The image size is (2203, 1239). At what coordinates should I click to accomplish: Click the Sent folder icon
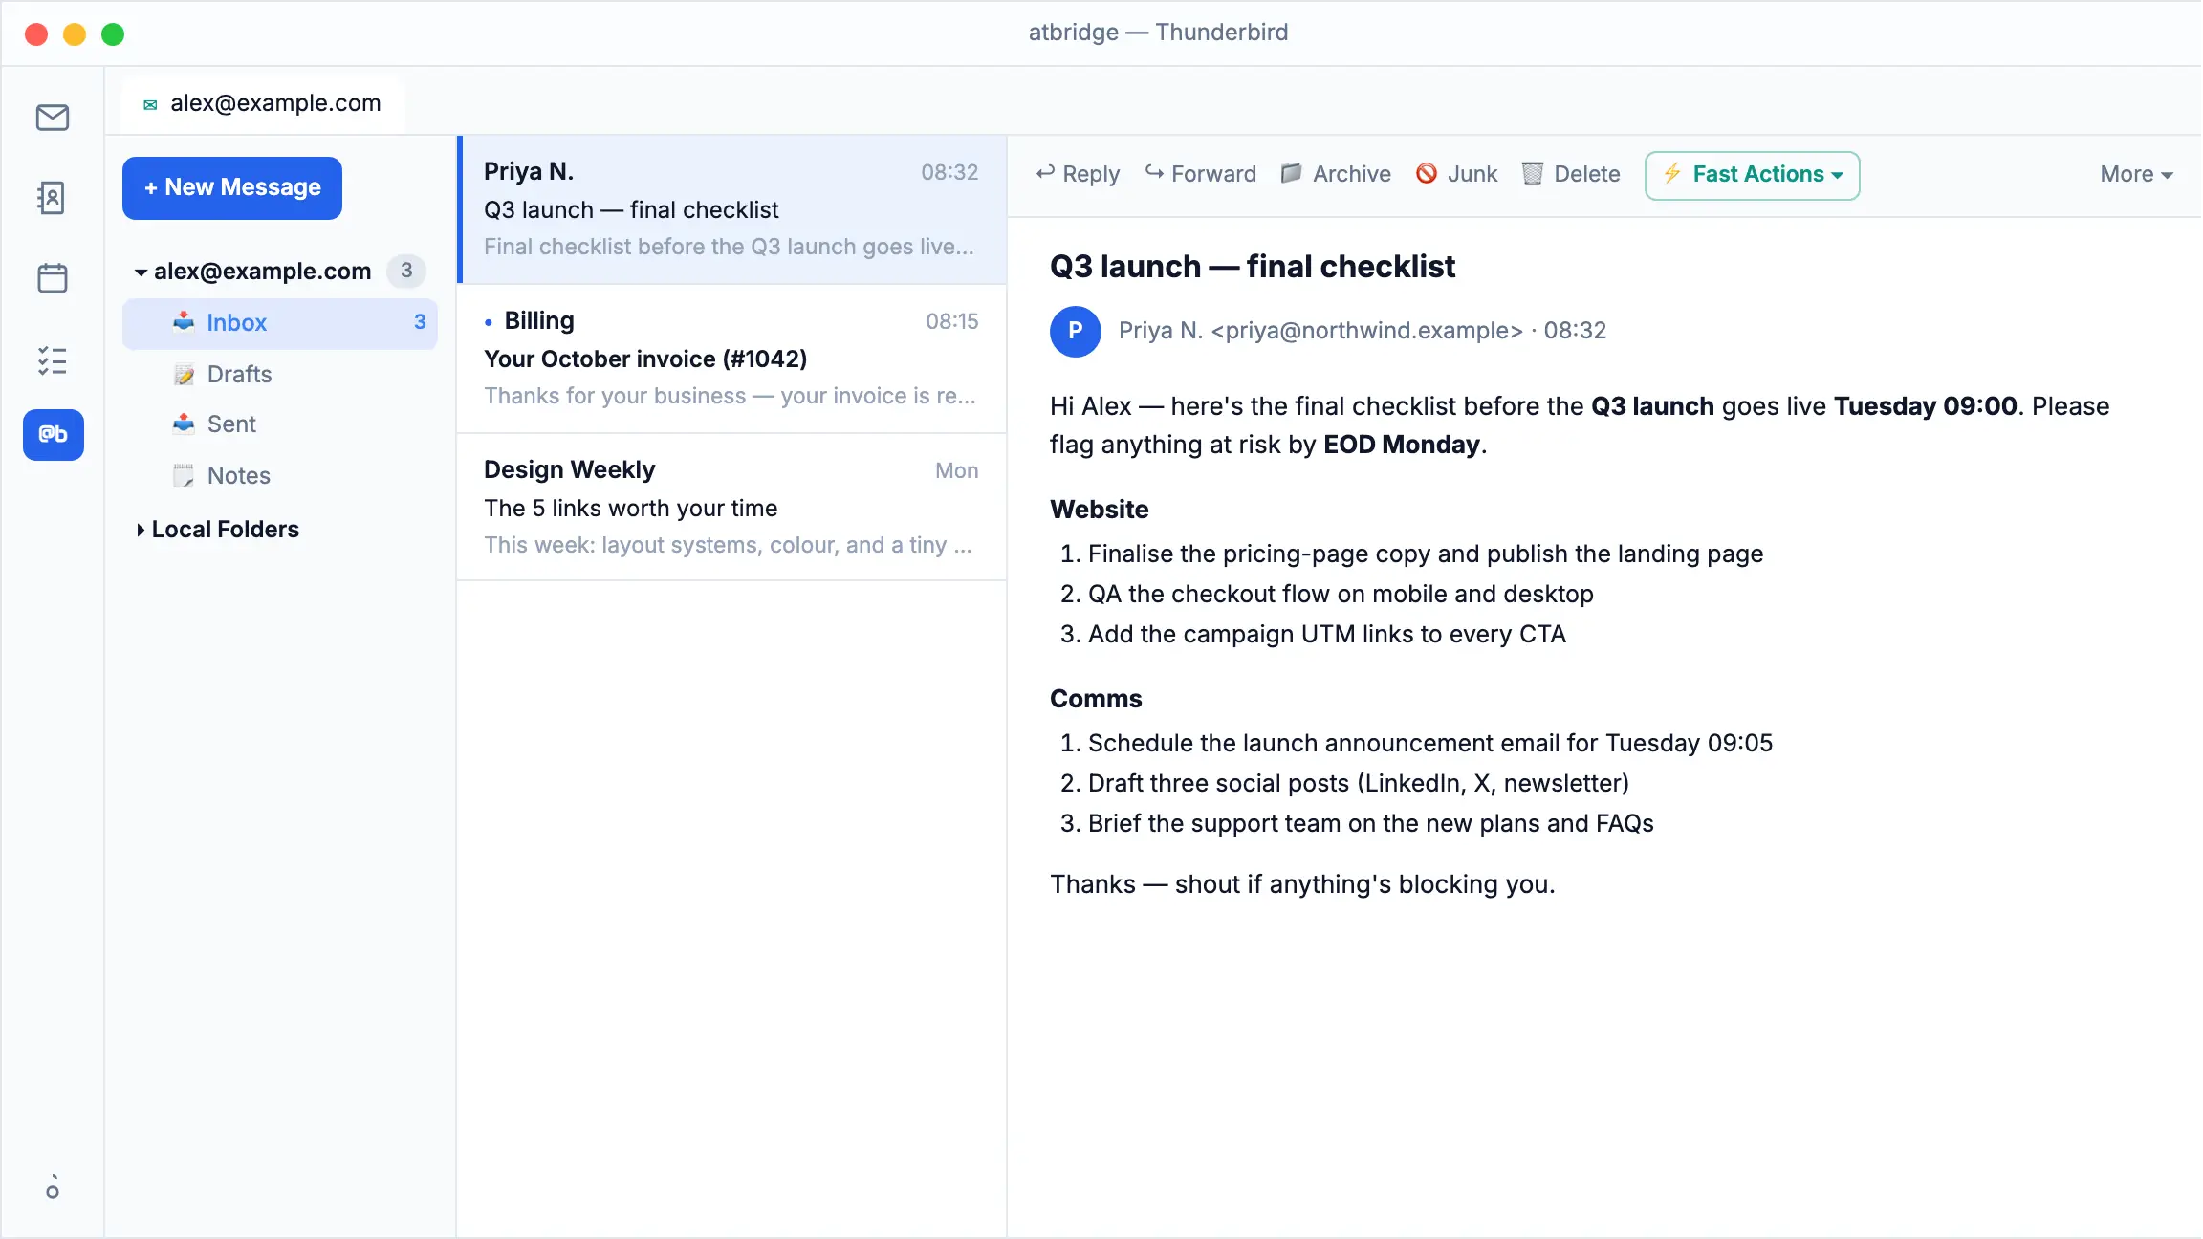pyautogui.click(x=184, y=424)
